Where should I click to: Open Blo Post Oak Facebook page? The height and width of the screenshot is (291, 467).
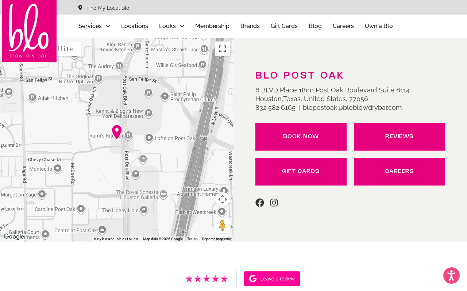click(x=260, y=203)
